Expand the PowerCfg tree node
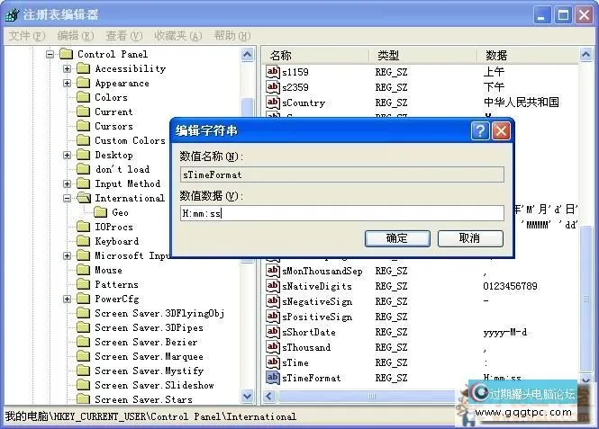This screenshot has width=599, height=429. (x=68, y=299)
